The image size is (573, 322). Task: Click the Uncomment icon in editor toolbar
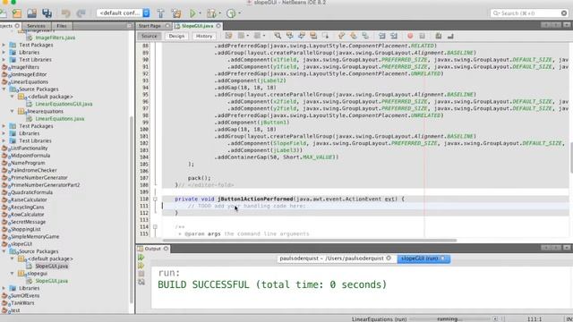(x=450, y=36)
